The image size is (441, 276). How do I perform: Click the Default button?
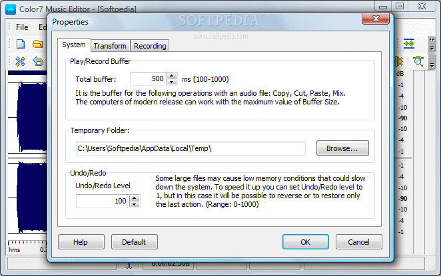[x=134, y=242]
